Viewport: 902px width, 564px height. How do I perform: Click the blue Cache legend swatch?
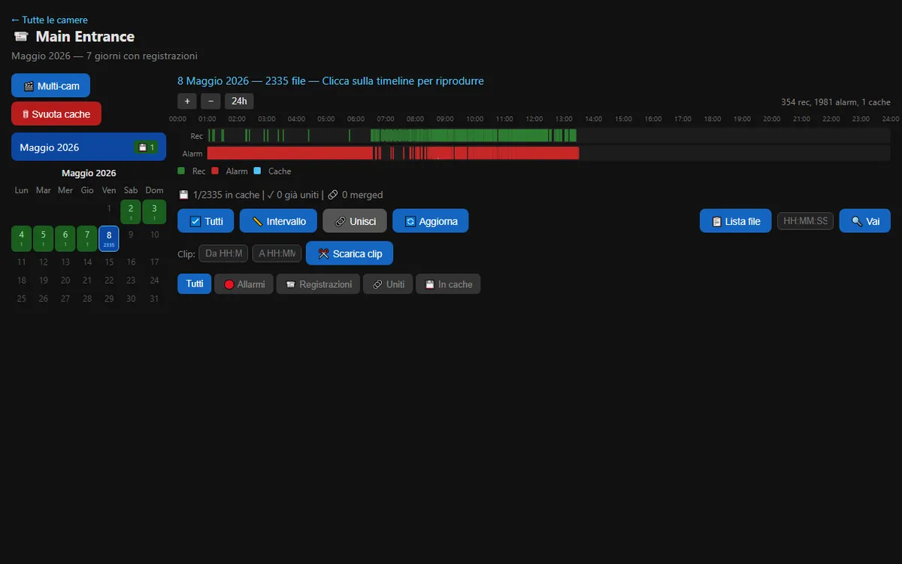[x=257, y=171]
